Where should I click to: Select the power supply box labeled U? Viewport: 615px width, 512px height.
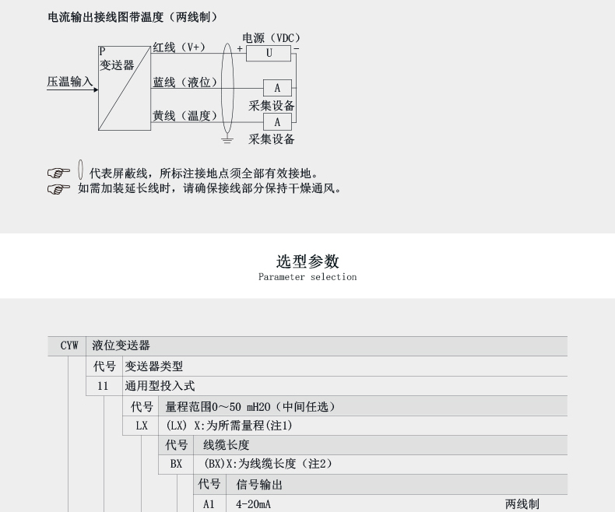269,53
